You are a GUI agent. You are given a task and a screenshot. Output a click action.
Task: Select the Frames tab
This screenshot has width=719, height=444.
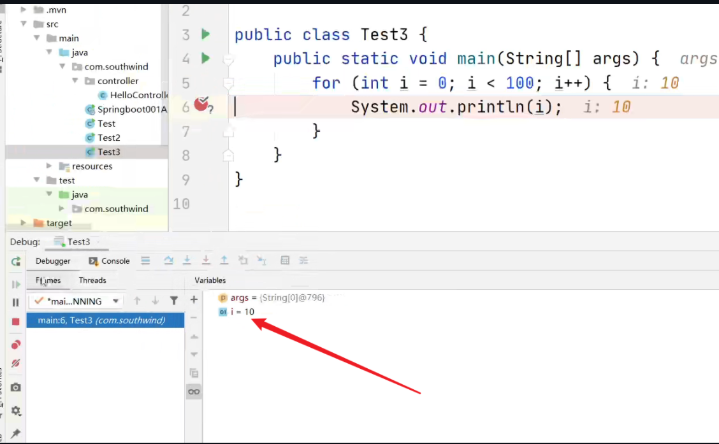point(48,280)
